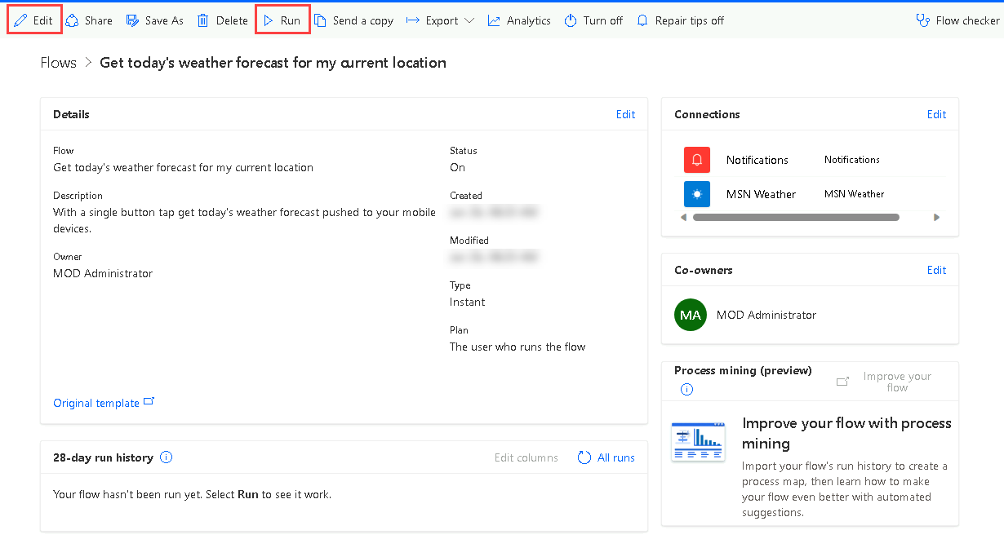This screenshot has height=539, width=1004.
Task: Click right arrow of Connections scrollbar
Action: point(936,218)
